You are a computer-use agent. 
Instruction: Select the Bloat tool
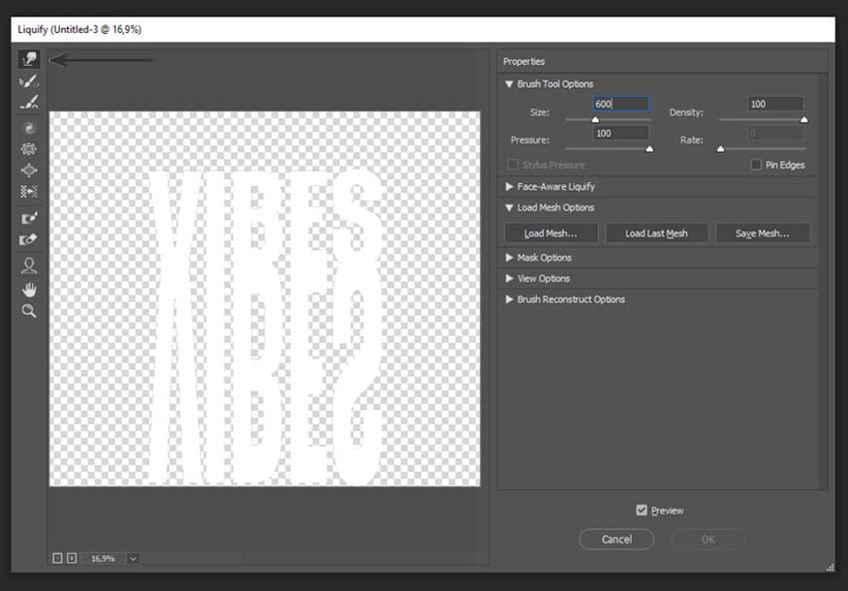[x=29, y=171]
